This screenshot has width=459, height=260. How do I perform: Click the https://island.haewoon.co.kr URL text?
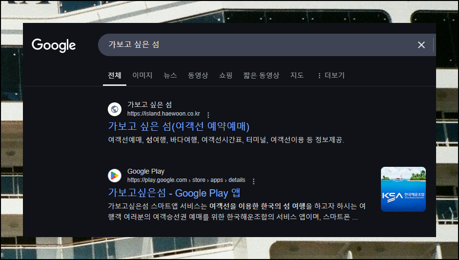(163, 114)
